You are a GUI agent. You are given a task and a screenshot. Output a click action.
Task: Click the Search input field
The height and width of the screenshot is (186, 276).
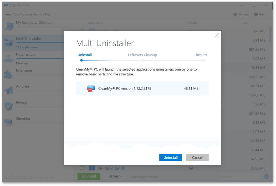(x=241, y=177)
